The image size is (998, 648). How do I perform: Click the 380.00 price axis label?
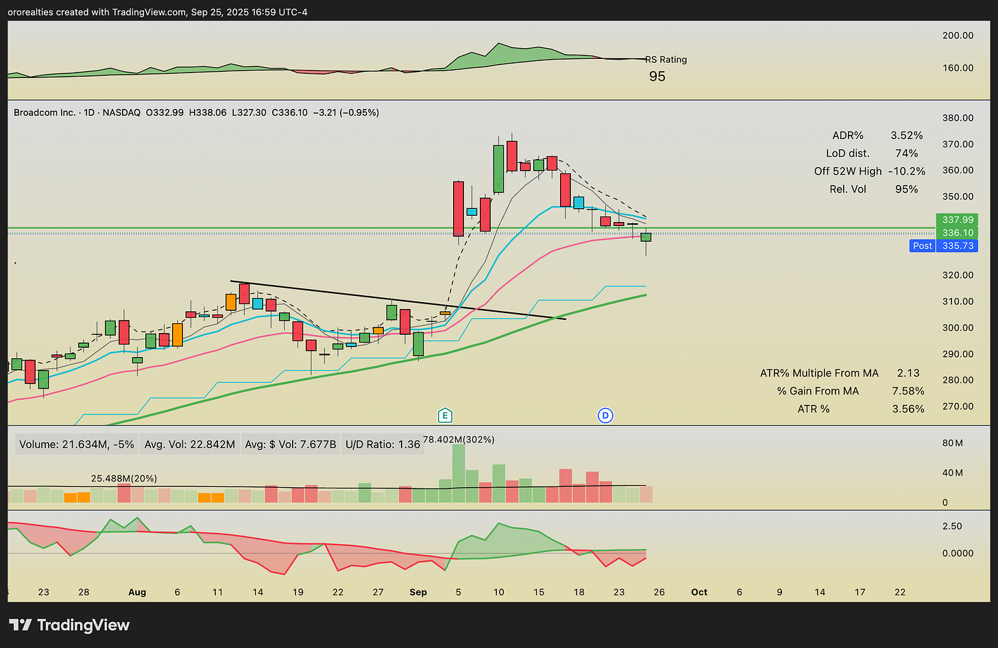[958, 118]
